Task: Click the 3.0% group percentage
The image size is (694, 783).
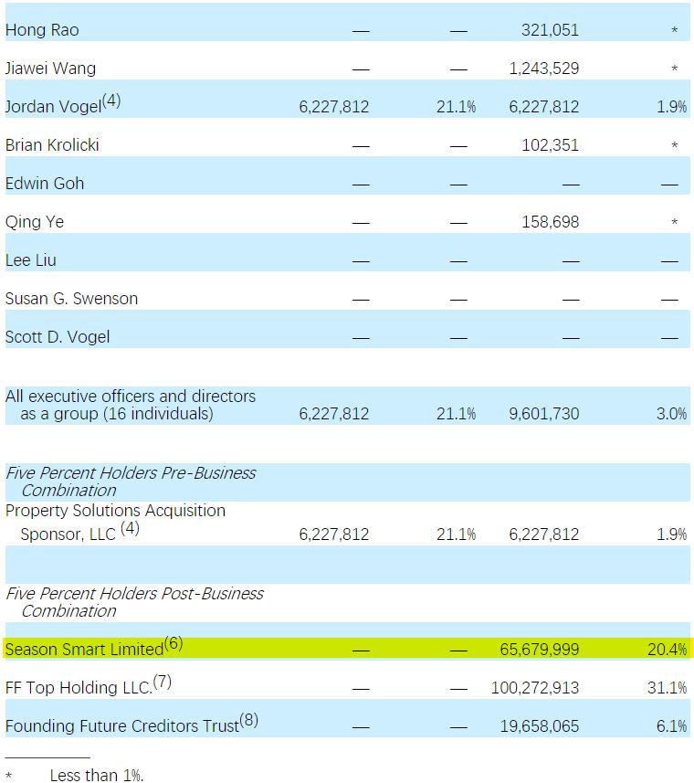Action: (x=671, y=414)
